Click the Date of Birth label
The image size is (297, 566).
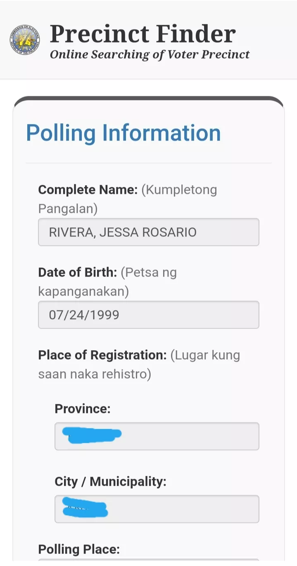[78, 272]
